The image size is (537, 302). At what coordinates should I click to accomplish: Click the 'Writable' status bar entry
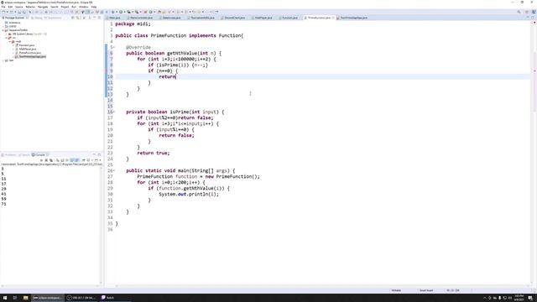(x=396, y=290)
